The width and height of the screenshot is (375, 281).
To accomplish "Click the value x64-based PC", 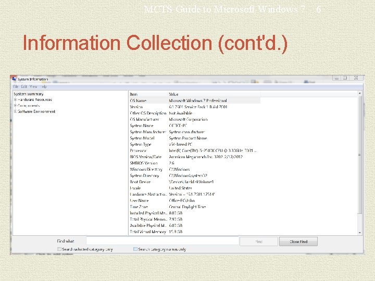I will (x=181, y=144).
